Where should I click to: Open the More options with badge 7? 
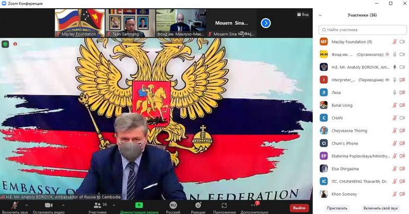tap(254, 205)
